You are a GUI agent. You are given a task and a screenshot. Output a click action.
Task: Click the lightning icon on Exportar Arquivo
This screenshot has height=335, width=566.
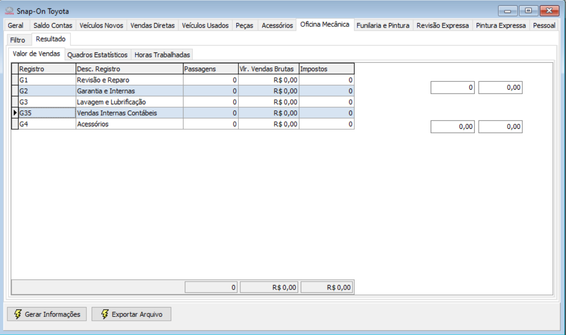pyautogui.click(x=104, y=314)
